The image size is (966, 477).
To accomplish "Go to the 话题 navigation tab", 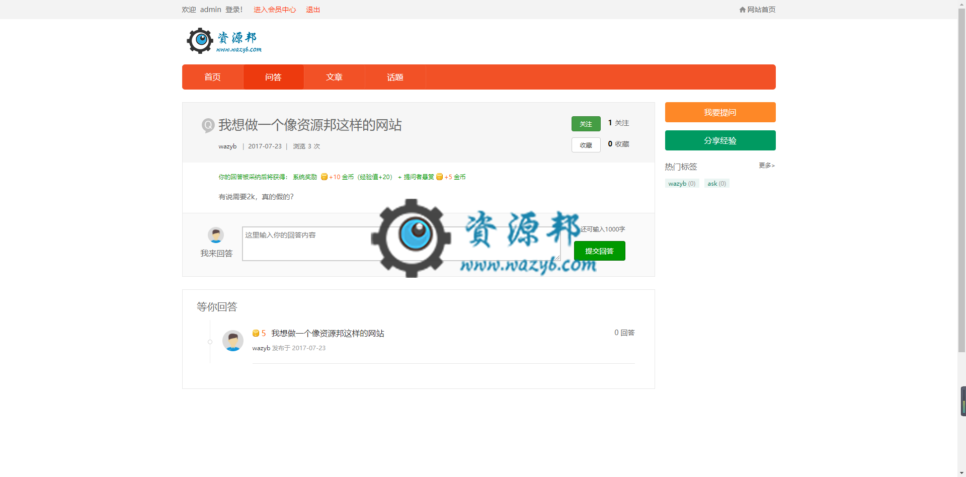I will click(x=395, y=77).
